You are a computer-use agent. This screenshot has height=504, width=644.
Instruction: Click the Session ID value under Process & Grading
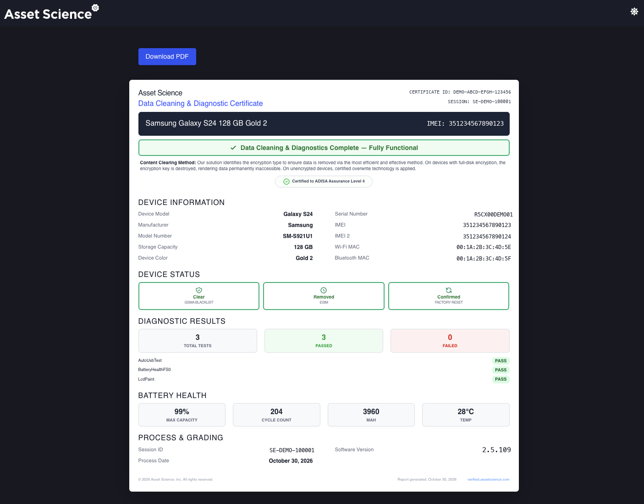point(292,450)
